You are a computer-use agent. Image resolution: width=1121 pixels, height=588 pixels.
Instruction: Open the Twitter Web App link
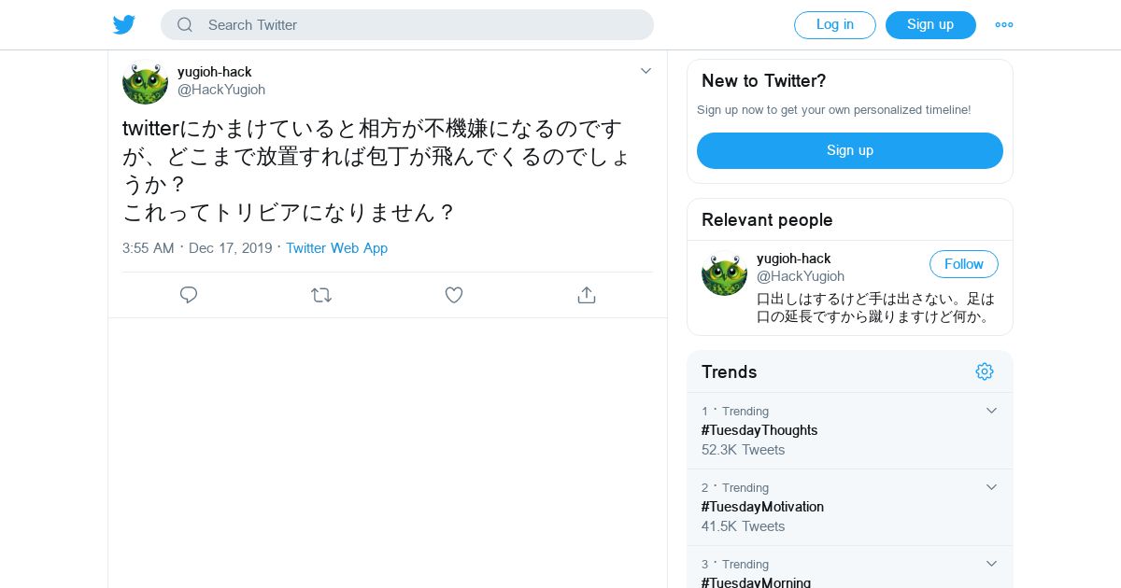tap(336, 248)
